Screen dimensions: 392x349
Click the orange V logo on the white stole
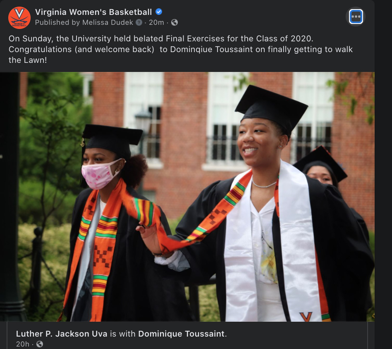[306, 316]
